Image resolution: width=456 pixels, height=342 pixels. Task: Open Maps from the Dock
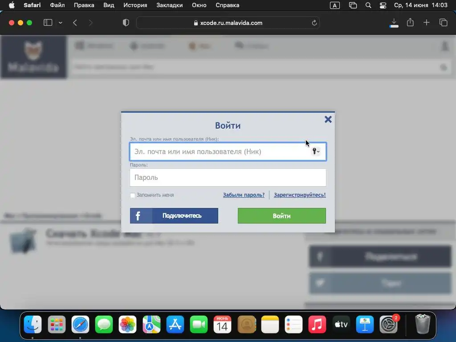151,324
